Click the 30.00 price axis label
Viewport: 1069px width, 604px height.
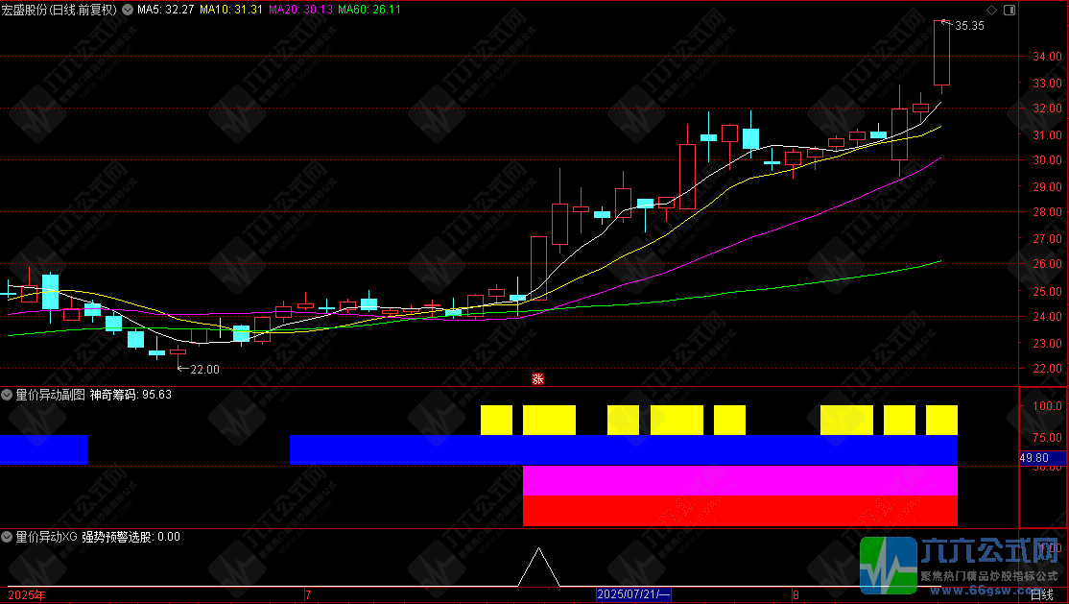[x=1047, y=160]
